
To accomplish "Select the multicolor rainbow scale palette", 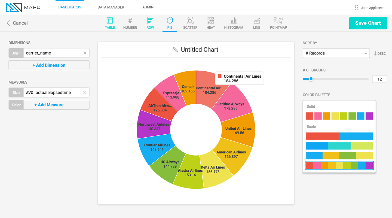I will point(339,165).
